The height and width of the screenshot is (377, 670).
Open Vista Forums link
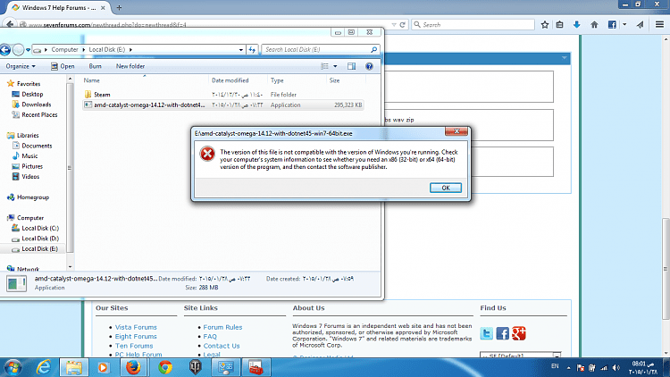coord(136,327)
